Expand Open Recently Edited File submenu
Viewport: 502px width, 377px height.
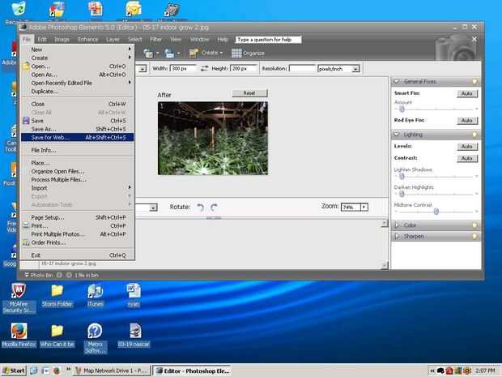(77, 83)
